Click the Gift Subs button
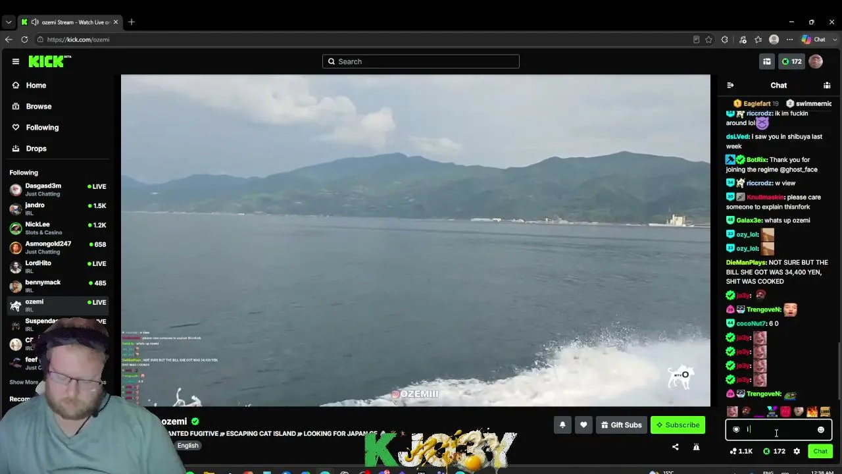 click(x=622, y=425)
